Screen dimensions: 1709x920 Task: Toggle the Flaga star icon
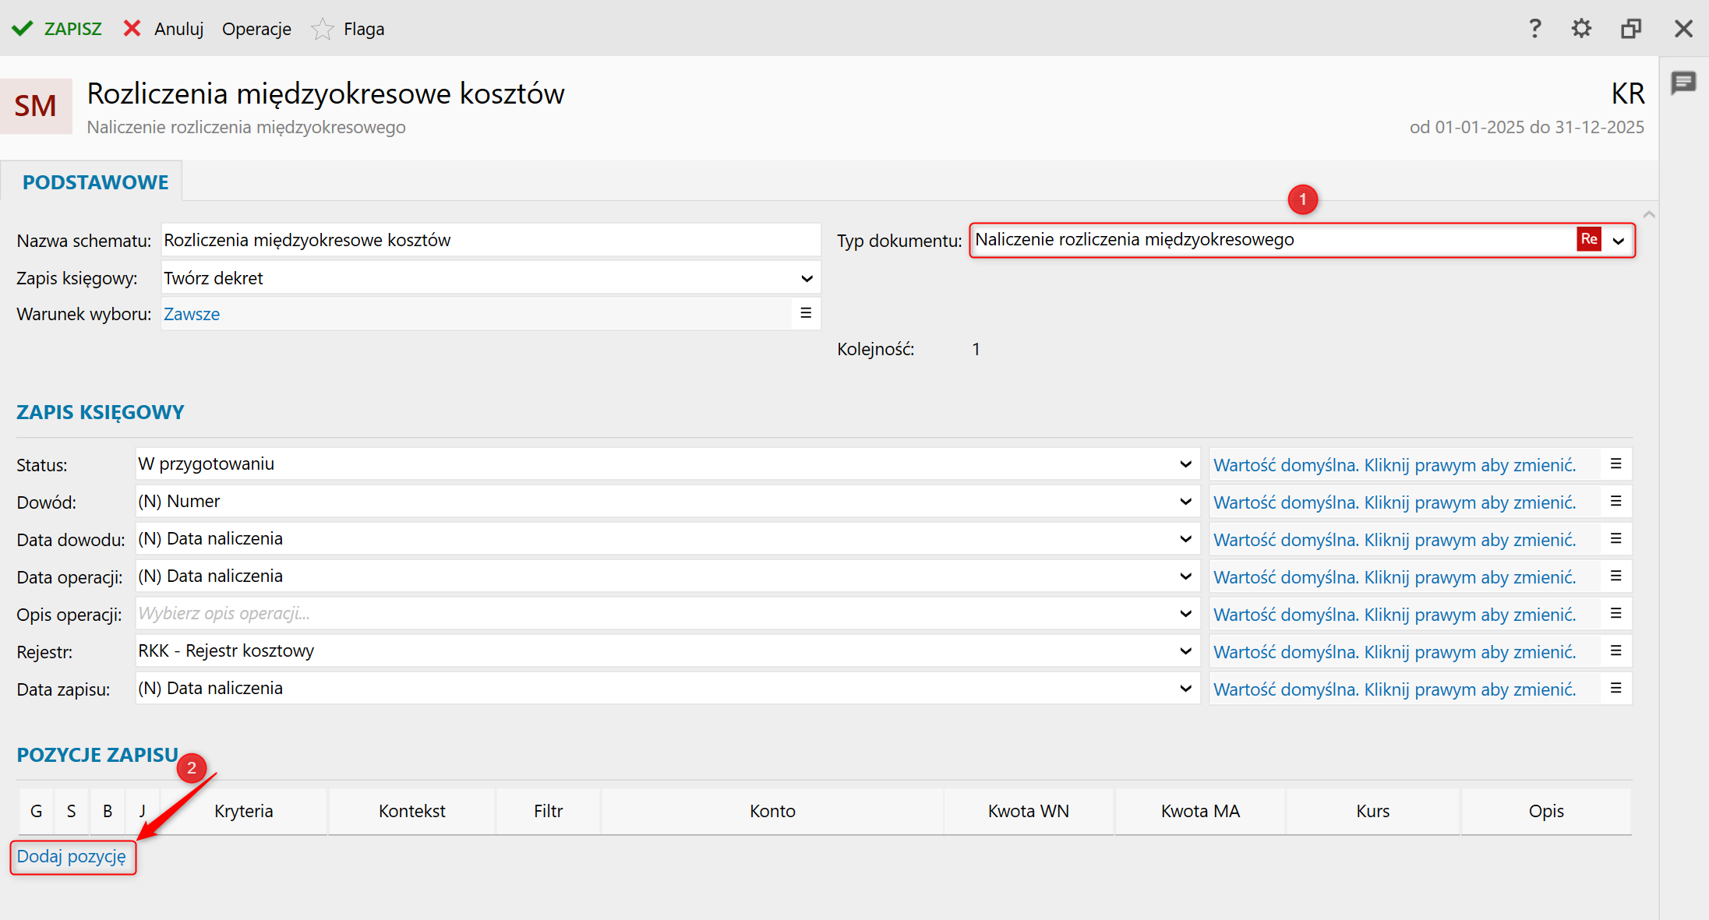pos(322,30)
